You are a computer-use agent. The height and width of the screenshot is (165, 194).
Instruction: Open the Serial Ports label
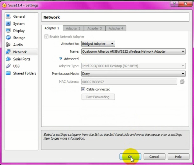[22, 59]
